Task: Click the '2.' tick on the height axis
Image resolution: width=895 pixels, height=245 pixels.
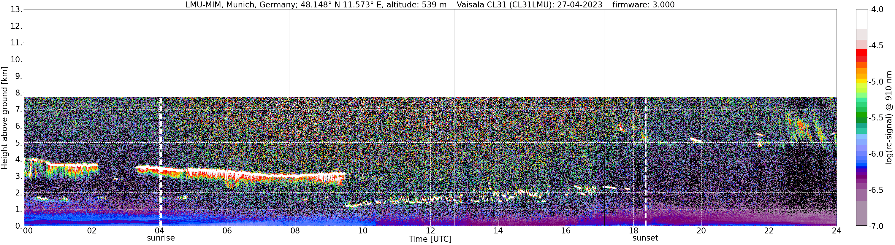Action: 18,192
